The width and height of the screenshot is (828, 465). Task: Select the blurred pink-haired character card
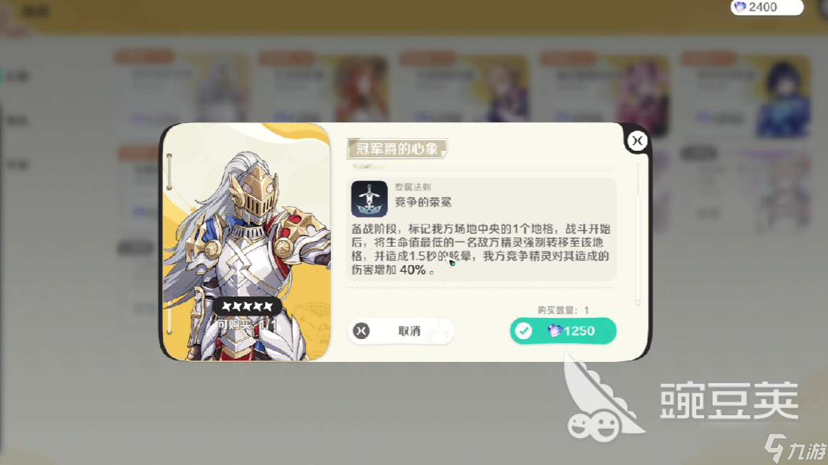[x=604, y=94]
